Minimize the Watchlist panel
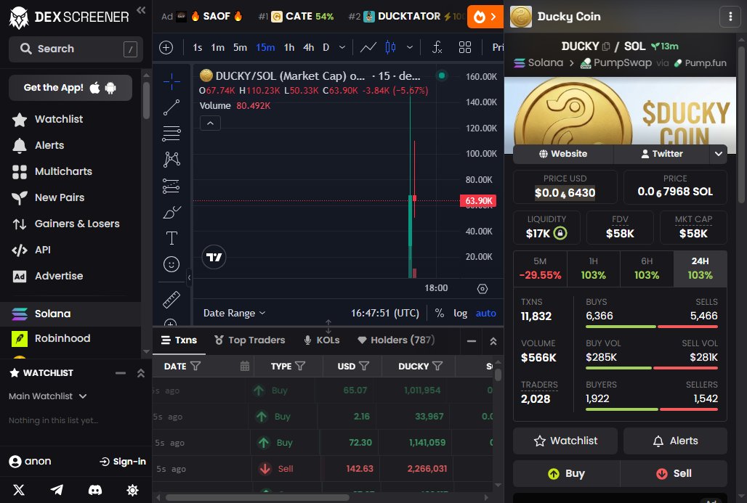The width and height of the screenshot is (747, 503). click(x=121, y=373)
